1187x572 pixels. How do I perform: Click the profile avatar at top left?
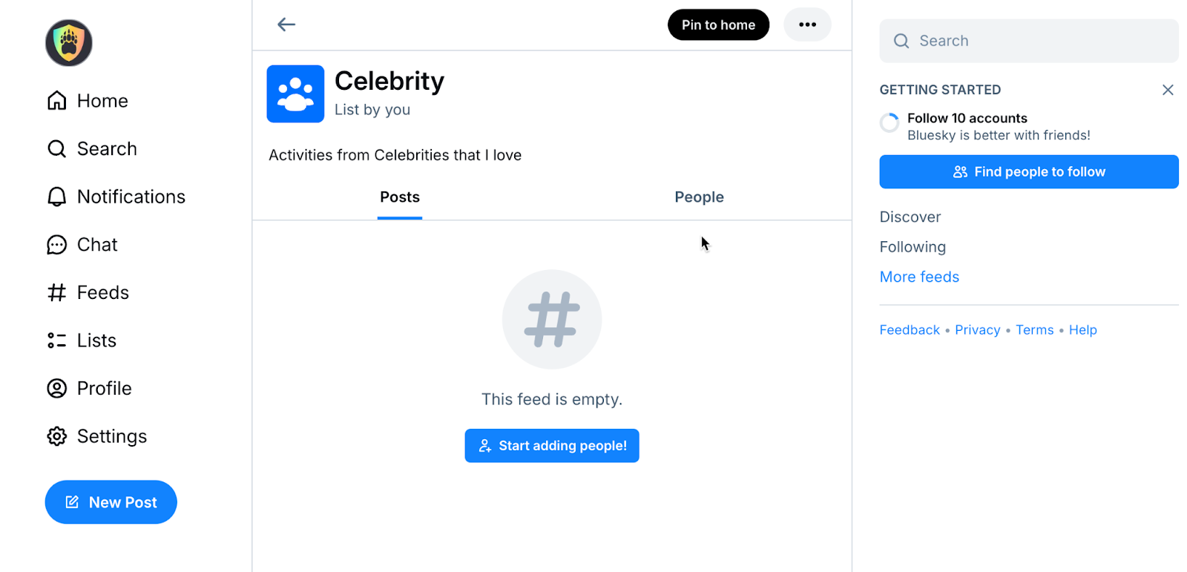click(x=69, y=43)
